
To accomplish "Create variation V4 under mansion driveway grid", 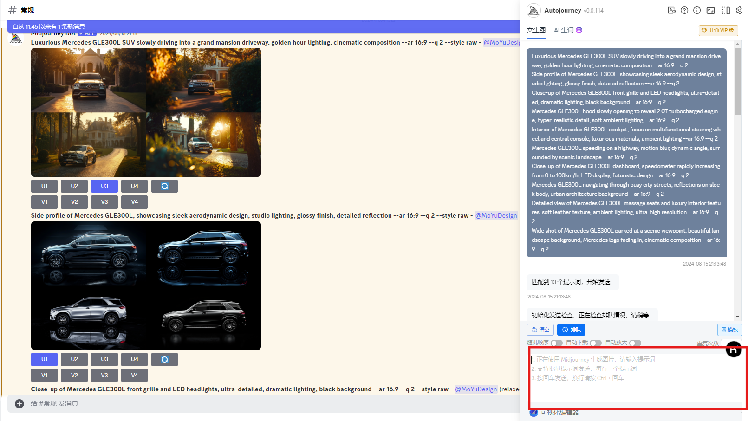I will (x=135, y=202).
